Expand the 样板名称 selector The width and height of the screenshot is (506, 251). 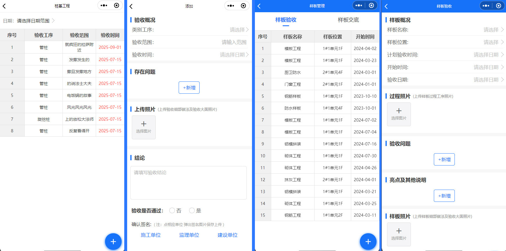pyautogui.click(x=493, y=30)
